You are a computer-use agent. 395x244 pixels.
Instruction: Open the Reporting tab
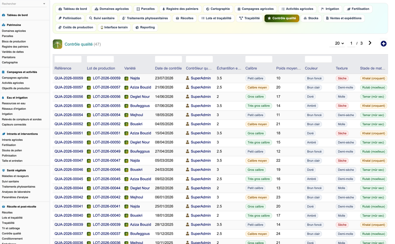[145, 27]
